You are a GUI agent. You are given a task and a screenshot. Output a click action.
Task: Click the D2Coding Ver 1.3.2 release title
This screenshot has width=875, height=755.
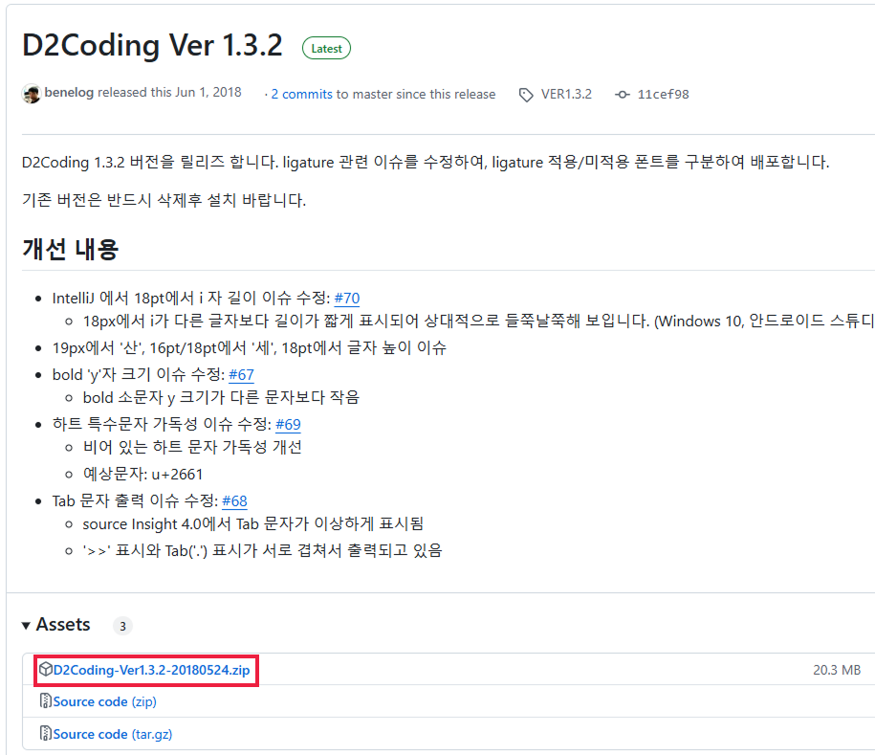(152, 45)
